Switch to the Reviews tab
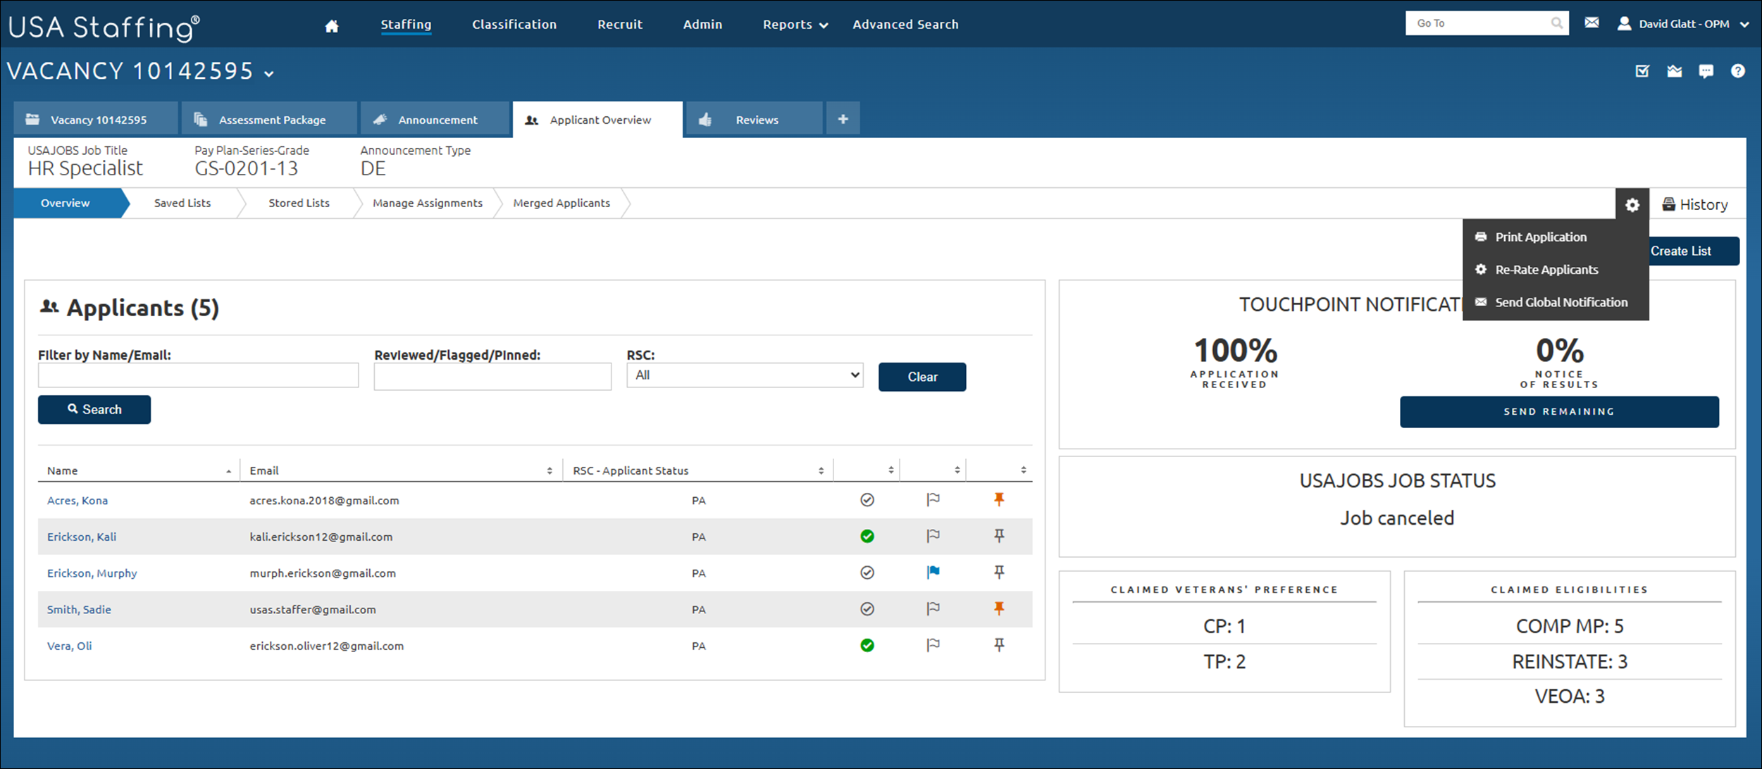 point(757,119)
